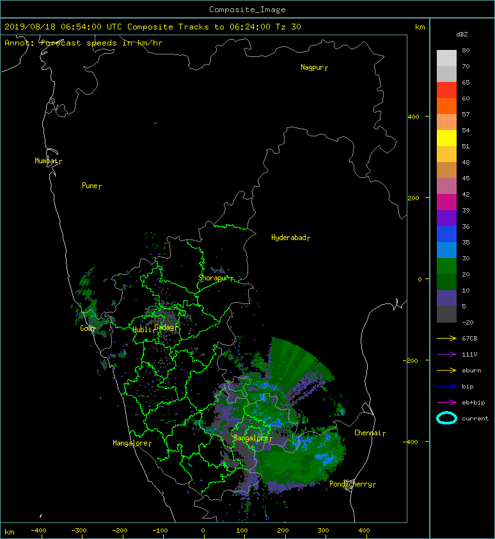Click the 67CB yellow arrow legend icon
495x539 pixels.
[x=446, y=338]
